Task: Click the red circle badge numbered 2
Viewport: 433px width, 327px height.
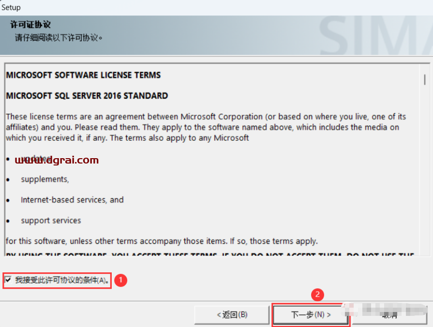Action: tap(317, 294)
